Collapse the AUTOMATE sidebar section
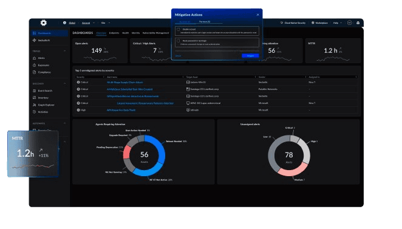402x229 pixels. pyautogui.click(x=64, y=123)
